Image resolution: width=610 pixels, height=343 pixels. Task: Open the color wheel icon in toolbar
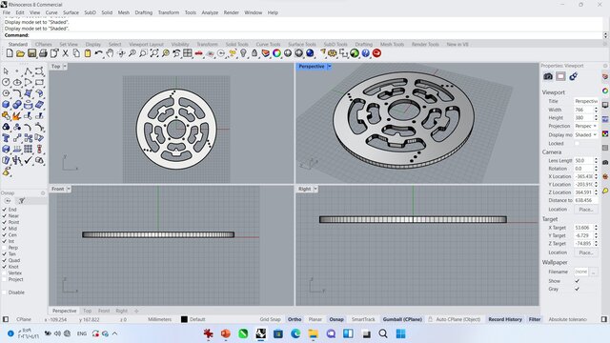point(276,53)
